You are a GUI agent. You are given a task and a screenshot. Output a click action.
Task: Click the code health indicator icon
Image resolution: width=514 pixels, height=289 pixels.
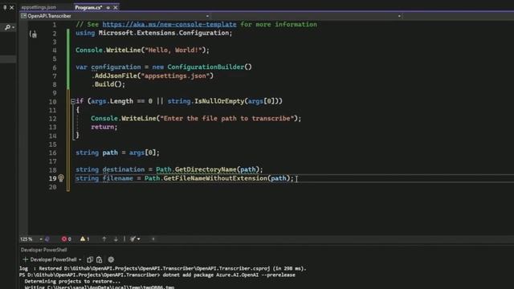47,239
